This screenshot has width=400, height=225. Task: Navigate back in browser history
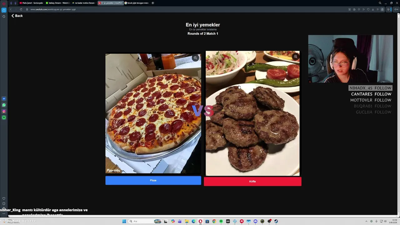pyautogui.click(x=11, y=9)
